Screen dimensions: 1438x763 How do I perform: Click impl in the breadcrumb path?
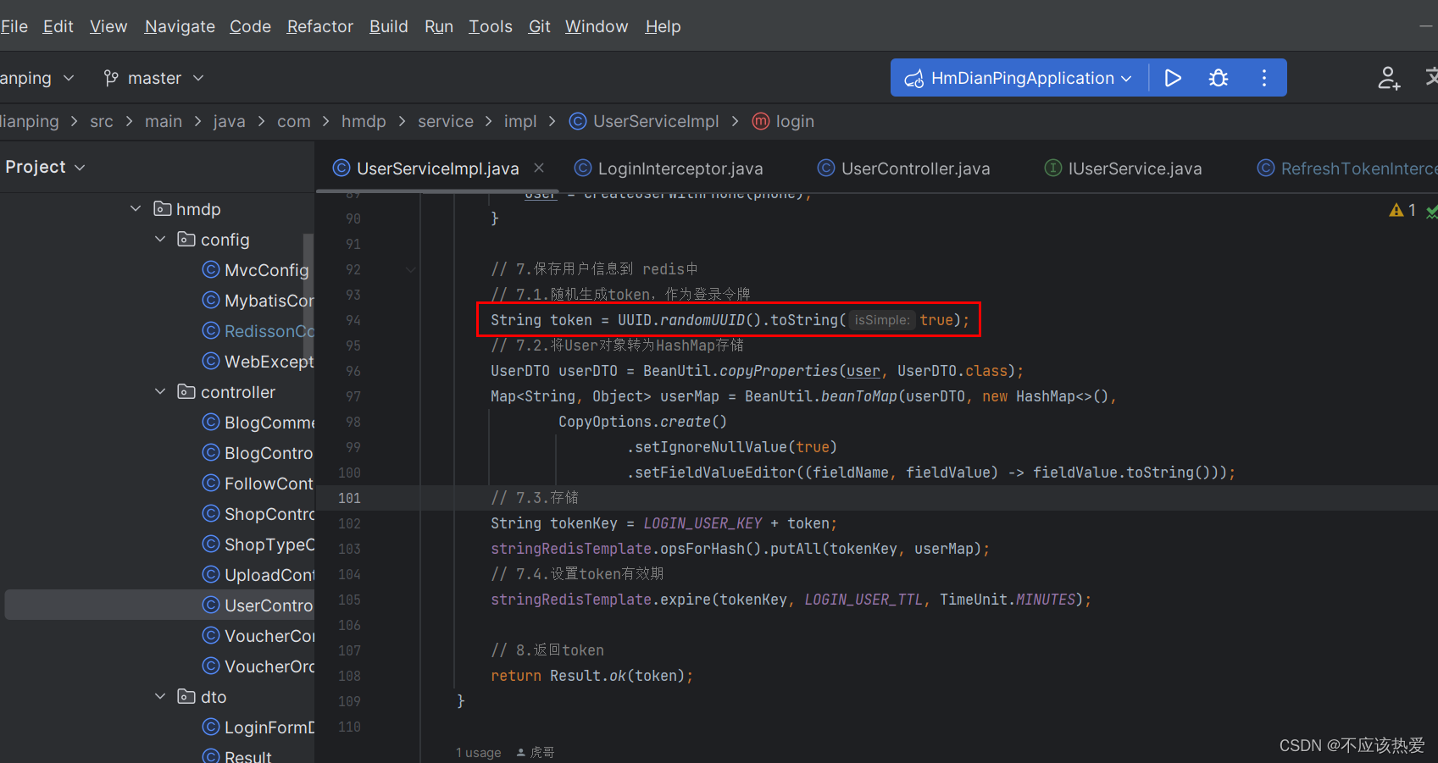520,121
